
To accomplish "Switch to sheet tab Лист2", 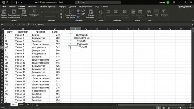I will point(22,104).
